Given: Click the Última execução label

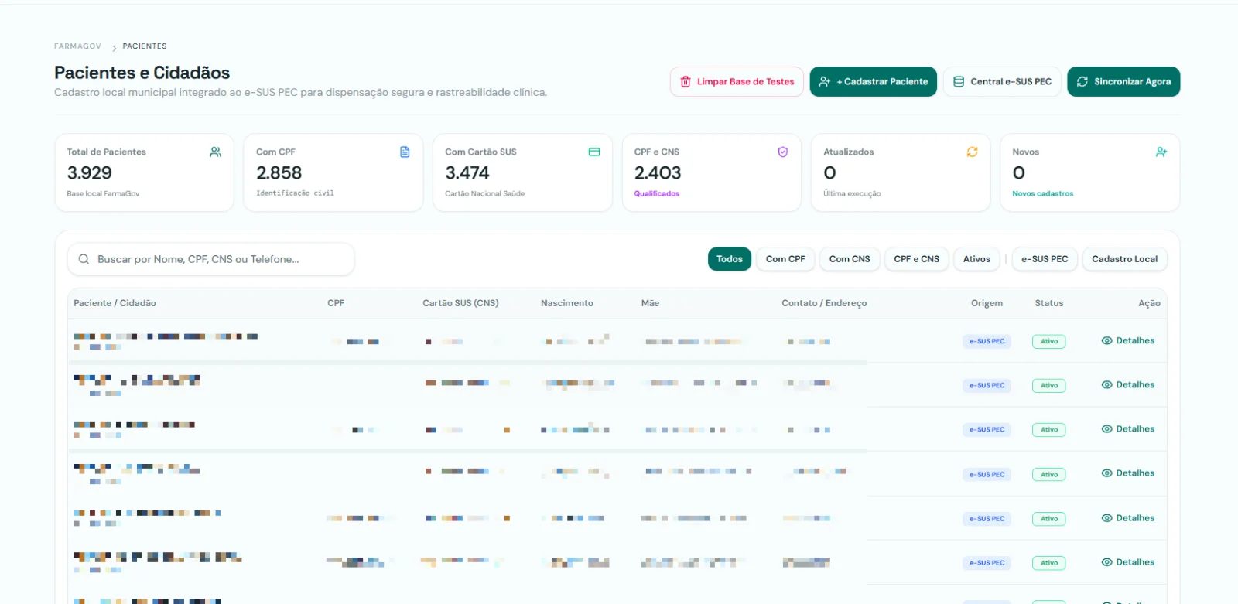Looking at the screenshot, I should click(852, 194).
